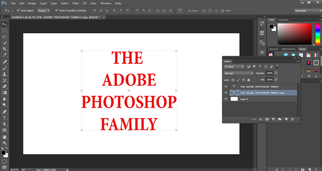322x171 pixels.
Task: Click the link layers icon
Action: tap(254, 119)
